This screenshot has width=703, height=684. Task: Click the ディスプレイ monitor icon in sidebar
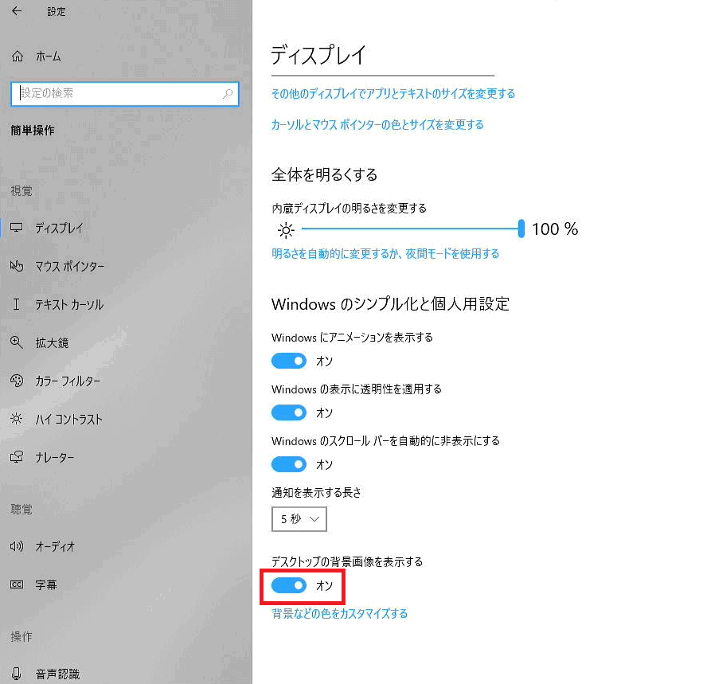click(x=17, y=228)
